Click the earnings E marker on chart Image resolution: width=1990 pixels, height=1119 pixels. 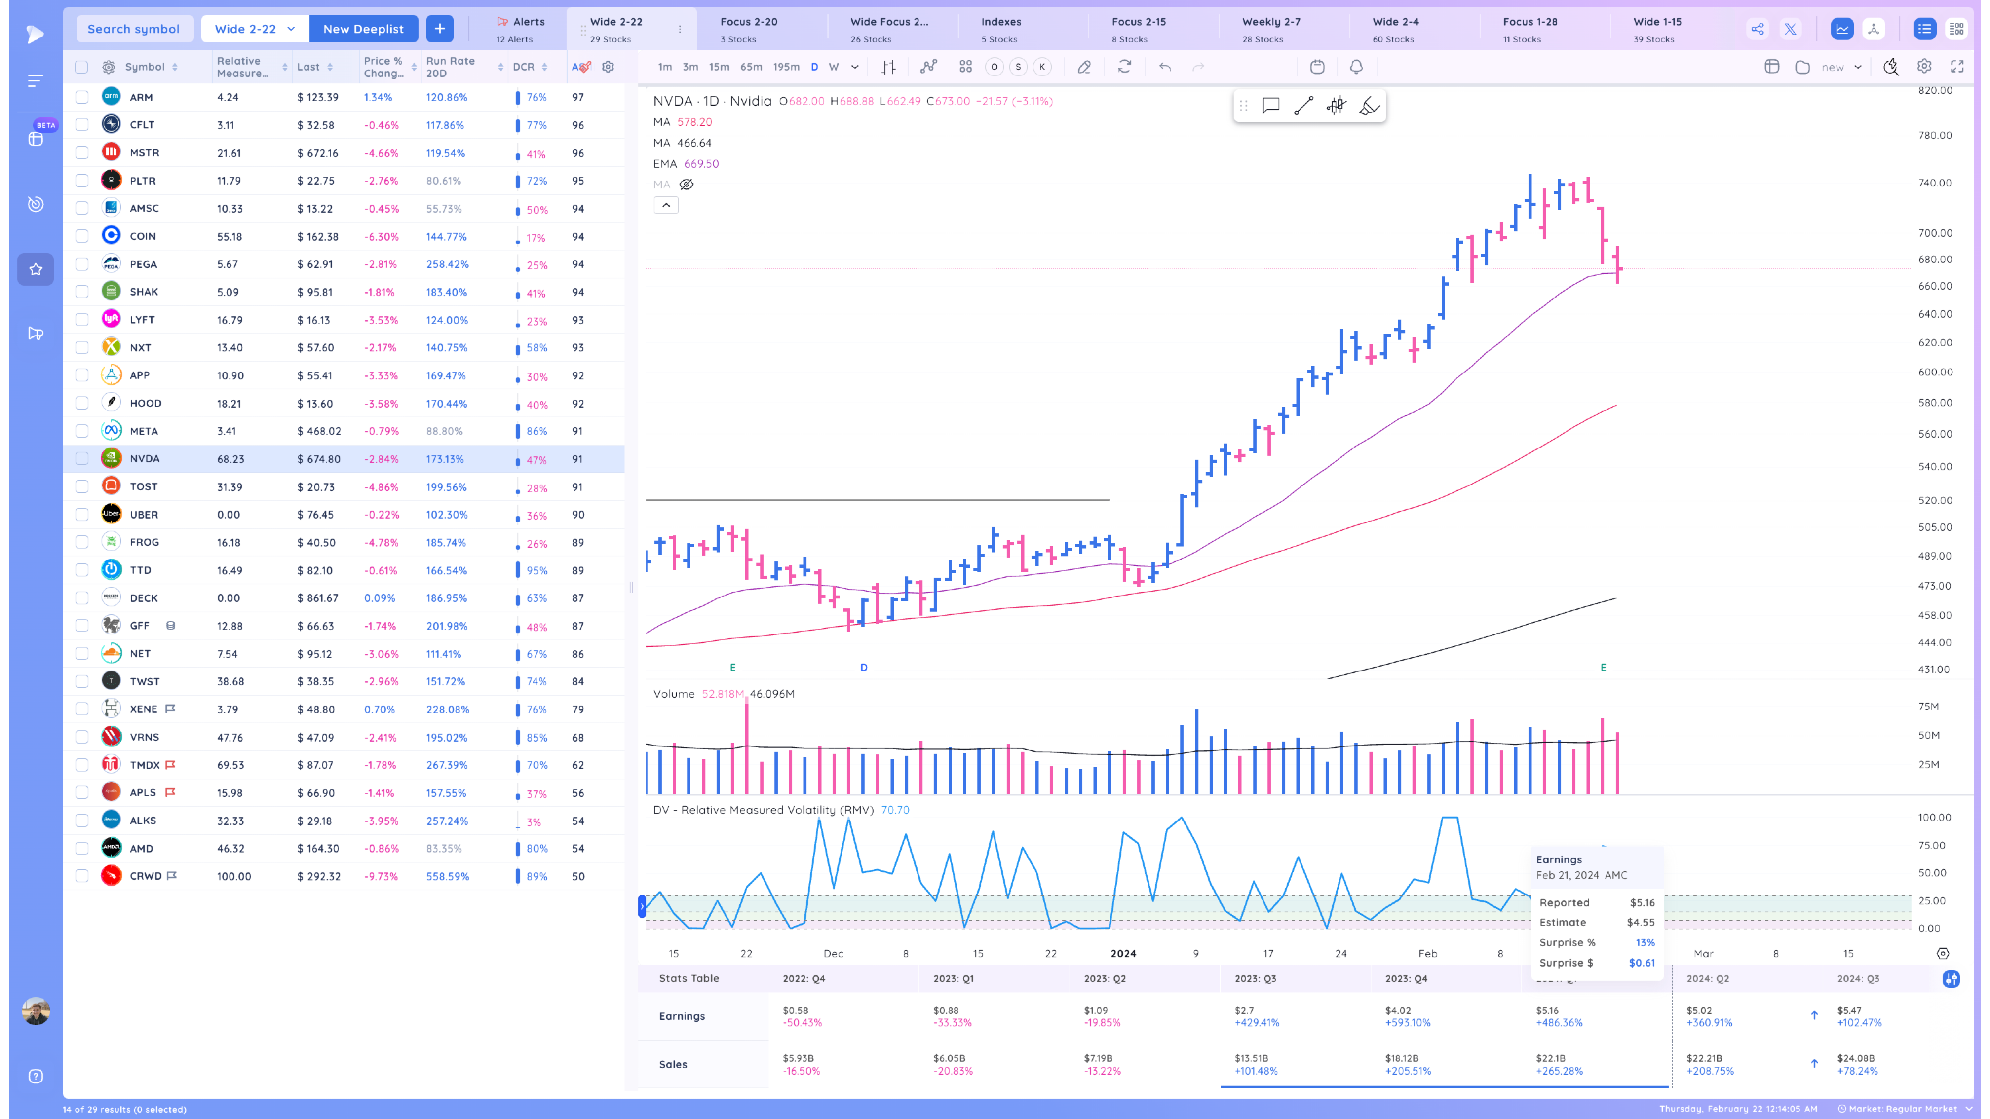(x=1603, y=667)
